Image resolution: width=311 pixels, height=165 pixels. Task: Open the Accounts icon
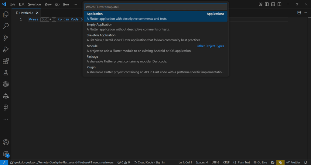click(x=6, y=142)
